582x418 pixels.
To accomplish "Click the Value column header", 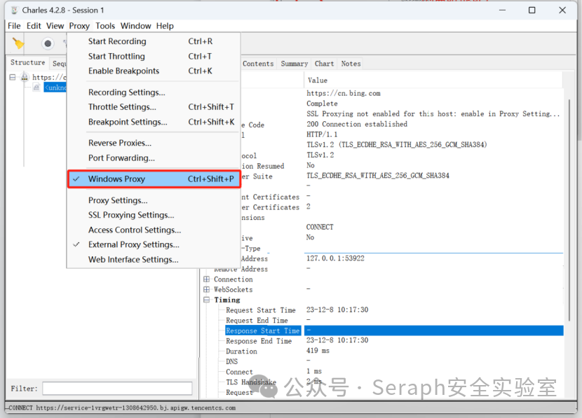I will (433, 81).
